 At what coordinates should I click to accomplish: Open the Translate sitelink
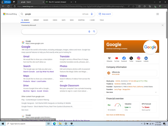click(65, 56)
